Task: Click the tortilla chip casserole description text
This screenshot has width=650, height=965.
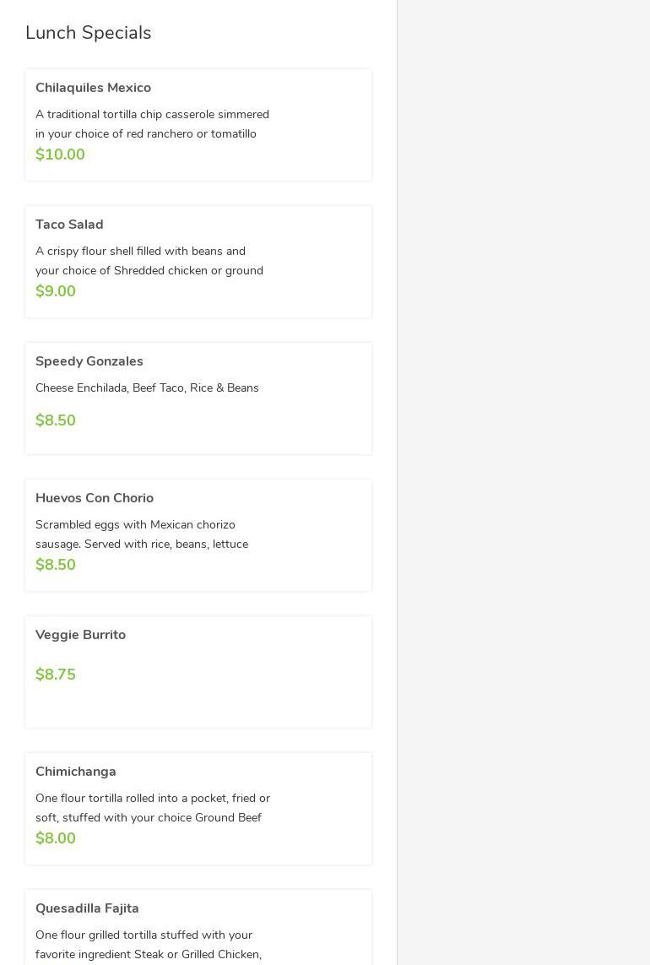Action: [152, 124]
